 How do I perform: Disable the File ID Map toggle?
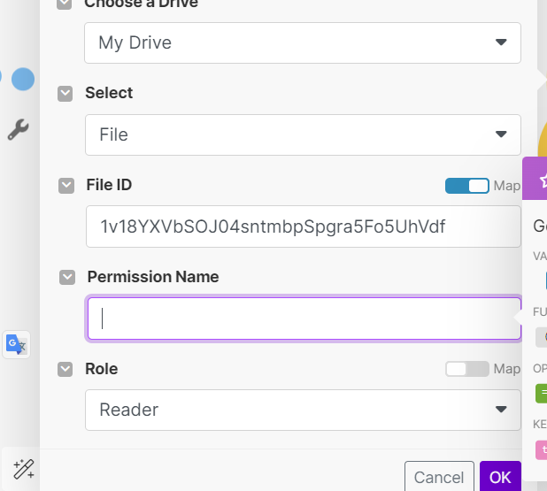click(x=467, y=186)
